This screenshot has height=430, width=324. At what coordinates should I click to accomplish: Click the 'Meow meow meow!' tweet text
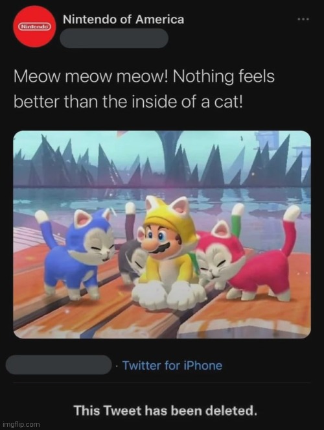tap(90, 76)
